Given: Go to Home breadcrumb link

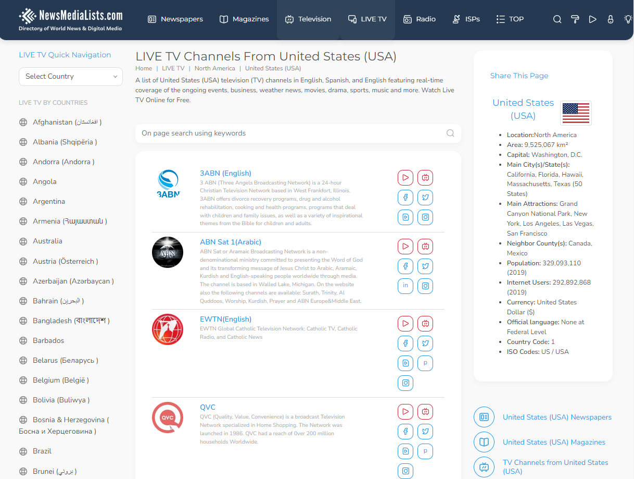Looking at the screenshot, I should pos(144,68).
